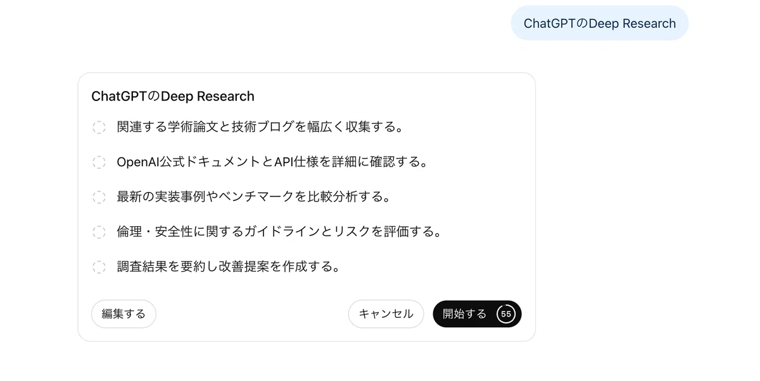This screenshot has height=381, width=760.
Task: Click dashed circle beside 倫理・安全性 step
Action: click(x=99, y=232)
